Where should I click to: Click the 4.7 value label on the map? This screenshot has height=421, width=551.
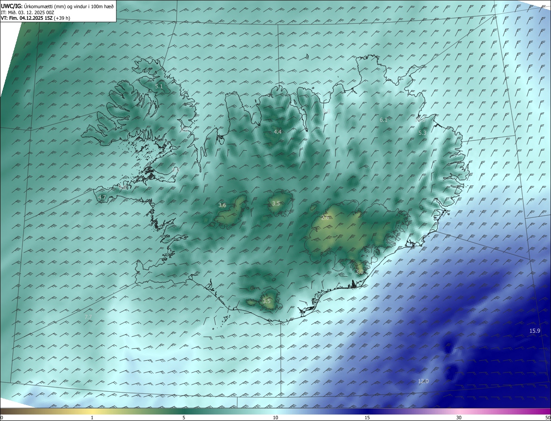(x=102, y=198)
